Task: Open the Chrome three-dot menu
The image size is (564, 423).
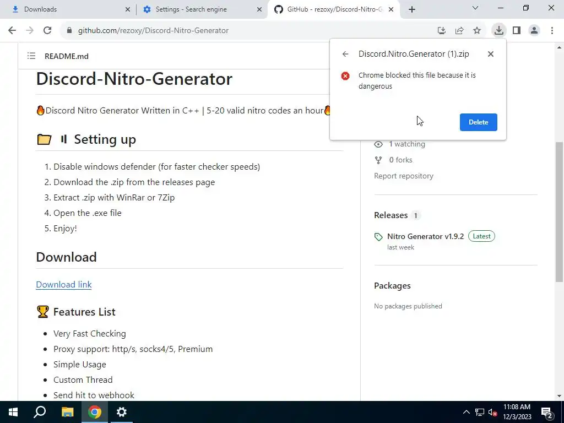Action: [x=552, y=31]
